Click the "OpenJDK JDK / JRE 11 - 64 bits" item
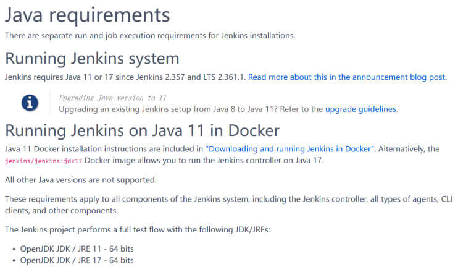The height and width of the screenshot is (272, 458). 77,249
